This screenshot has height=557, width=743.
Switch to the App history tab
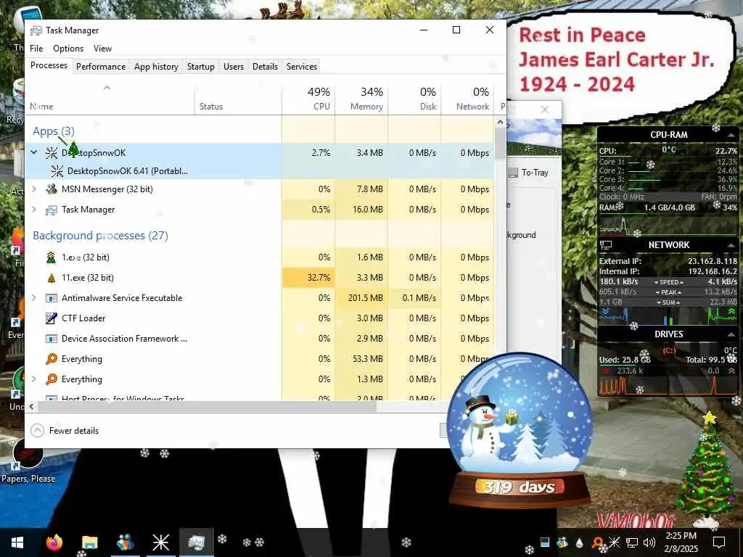156,67
